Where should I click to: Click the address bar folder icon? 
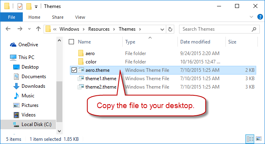pyautogui.click(x=48, y=29)
